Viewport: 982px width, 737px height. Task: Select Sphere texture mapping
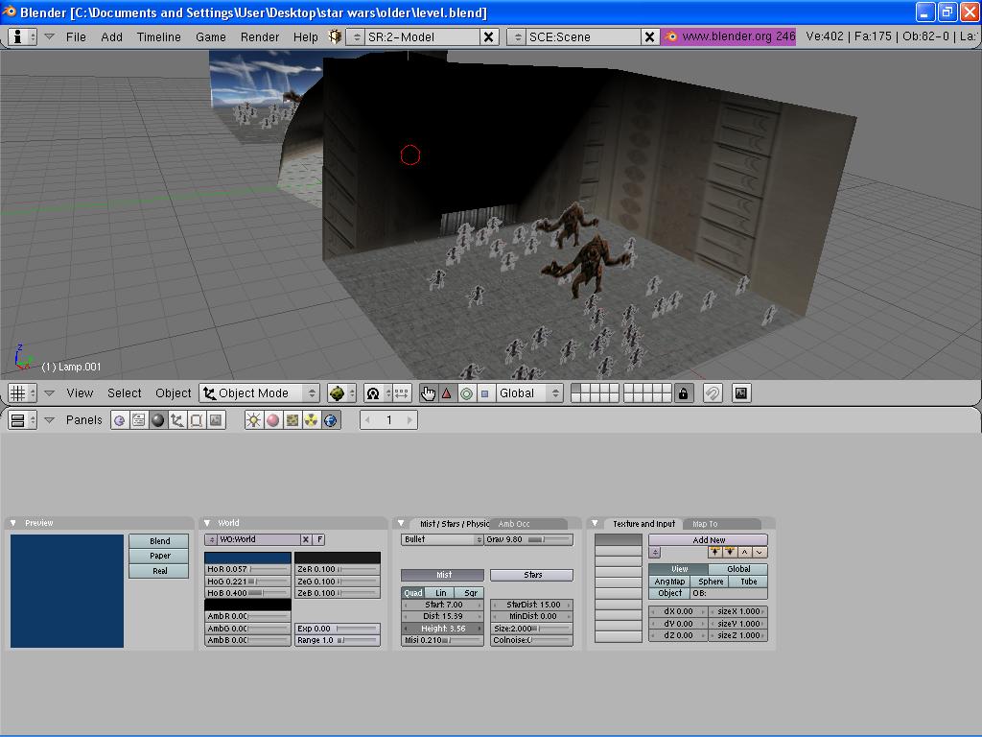(x=711, y=582)
